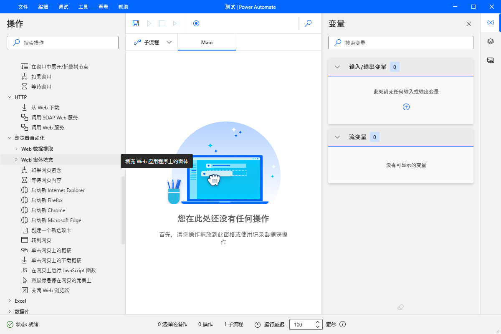Screen dimensions: 501x334
Task: Start the recorder icon in toolbar
Action: point(196,23)
